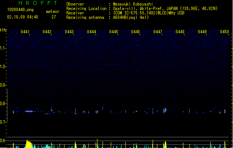Click the Receiving Location label

(86, 9)
